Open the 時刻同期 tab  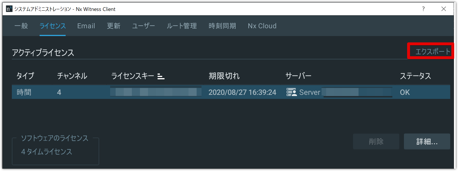222,26
